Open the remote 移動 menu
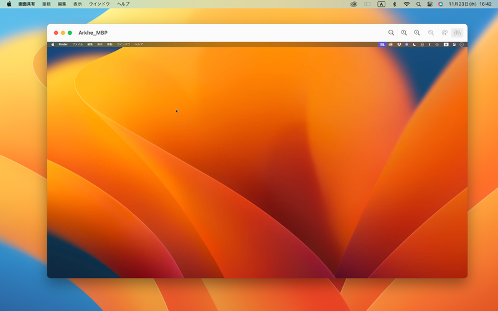The width and height of the screenshot is (498, 311). tap(110, 44)
